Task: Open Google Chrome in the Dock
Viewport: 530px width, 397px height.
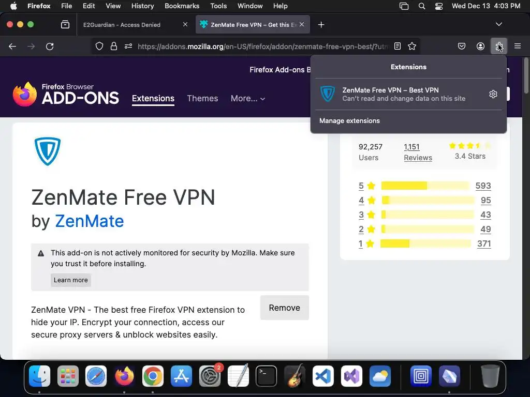Action: click(x=153, y=376)
